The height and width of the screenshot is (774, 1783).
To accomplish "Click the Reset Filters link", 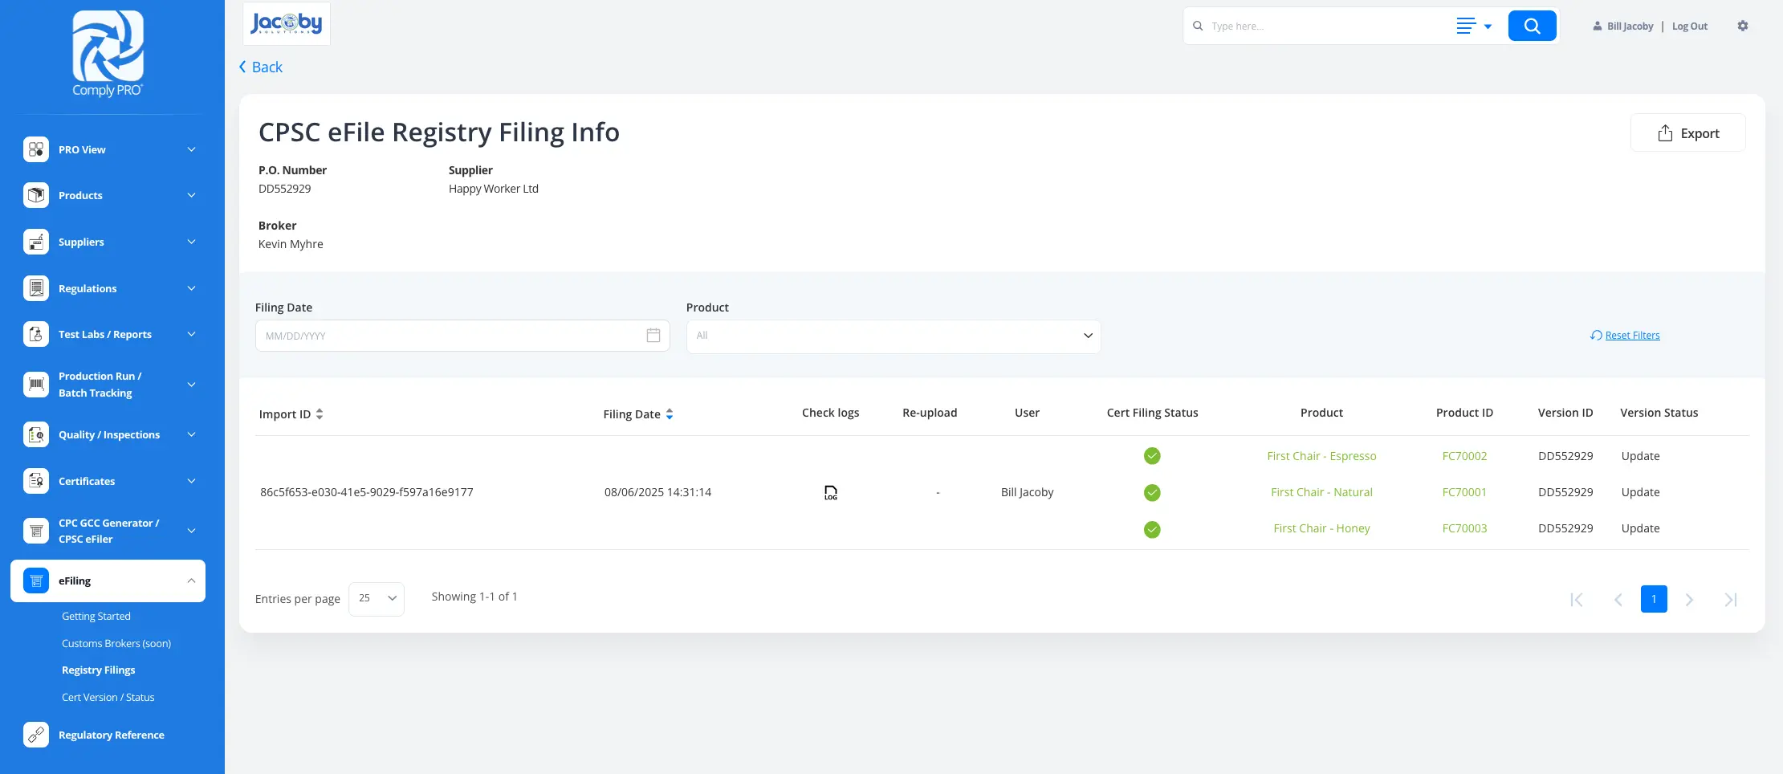I will point(1631,336).
